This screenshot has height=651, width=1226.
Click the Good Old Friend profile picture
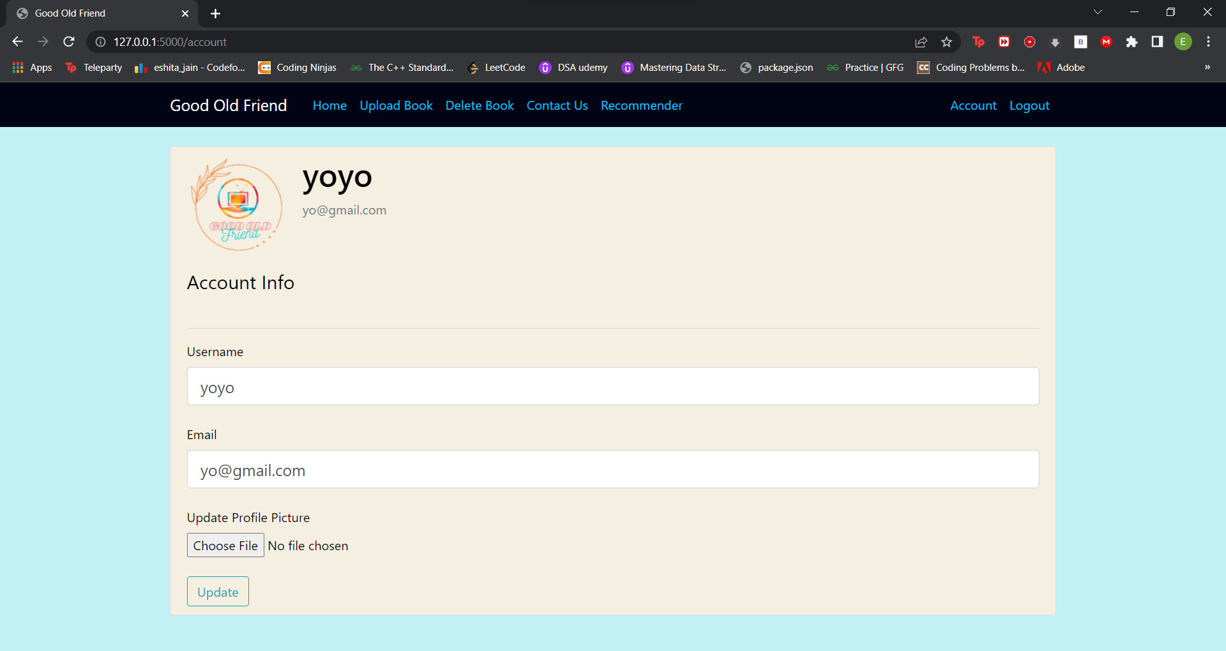point(237,205)
